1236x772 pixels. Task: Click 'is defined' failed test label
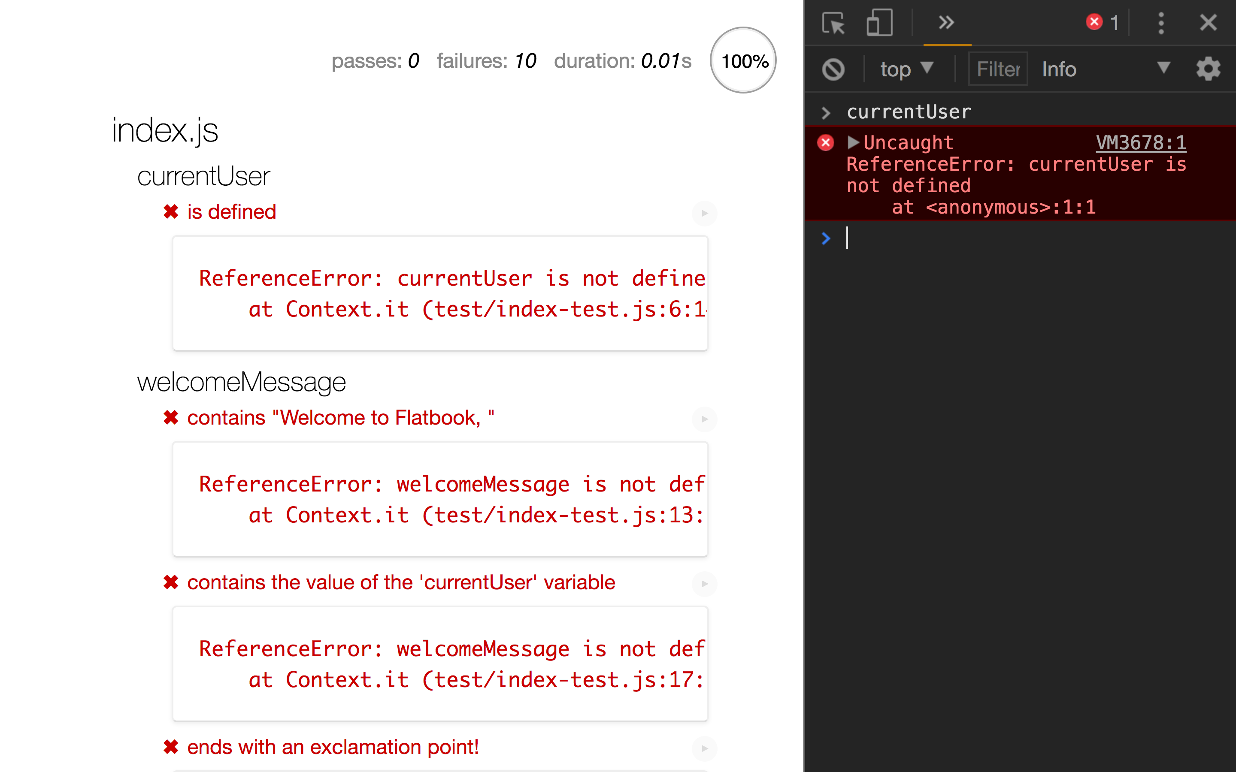[230, 211]
